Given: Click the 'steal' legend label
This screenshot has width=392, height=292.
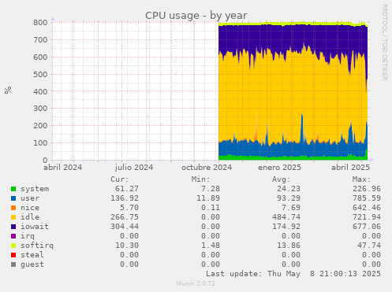Looking at the screenshot, I should click(32, 255).
